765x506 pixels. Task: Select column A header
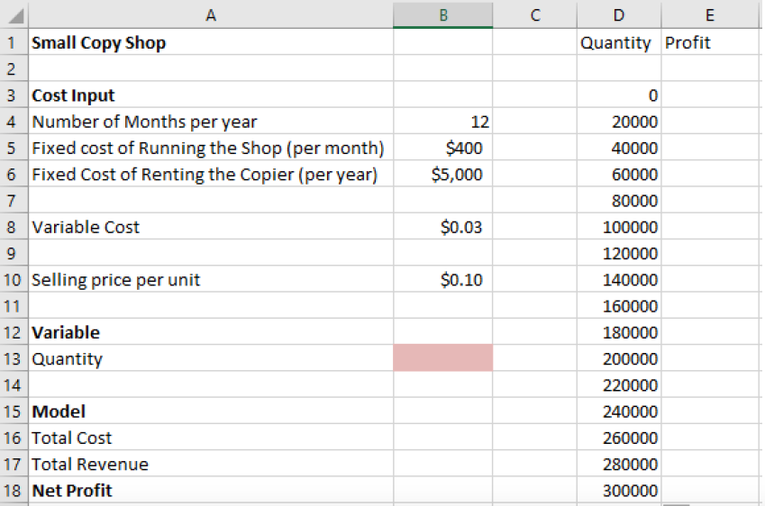point(211,14)
